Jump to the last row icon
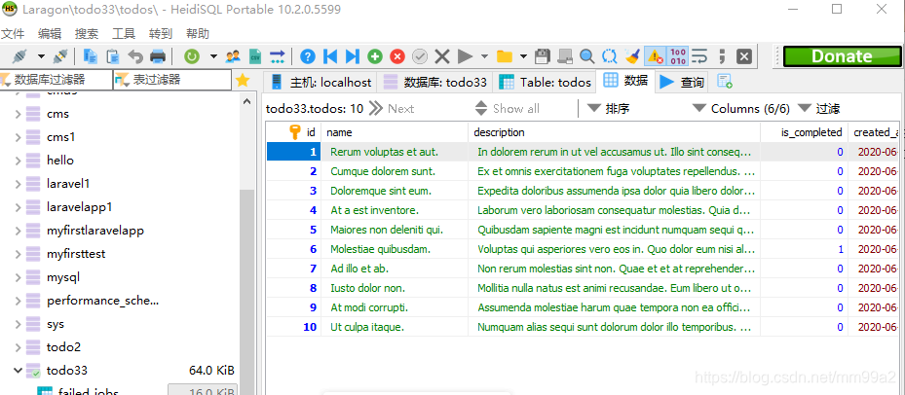Image resolution: width=905 pixels, height=395 pixels. pyautogui.click(x=352, y=55)
